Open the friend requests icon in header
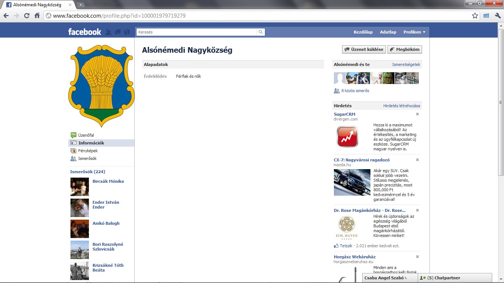Viewport: 504px width, 283px height. pos(108,32)
